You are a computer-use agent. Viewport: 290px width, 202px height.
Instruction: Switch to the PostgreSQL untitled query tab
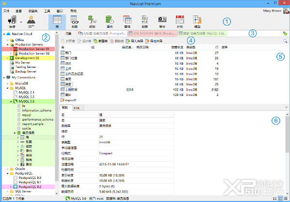[102, 34]
